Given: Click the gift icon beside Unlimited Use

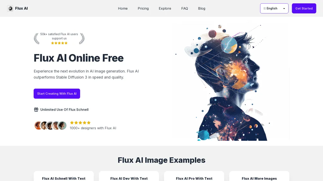Looking at the screenshot, I should (36, 110).
